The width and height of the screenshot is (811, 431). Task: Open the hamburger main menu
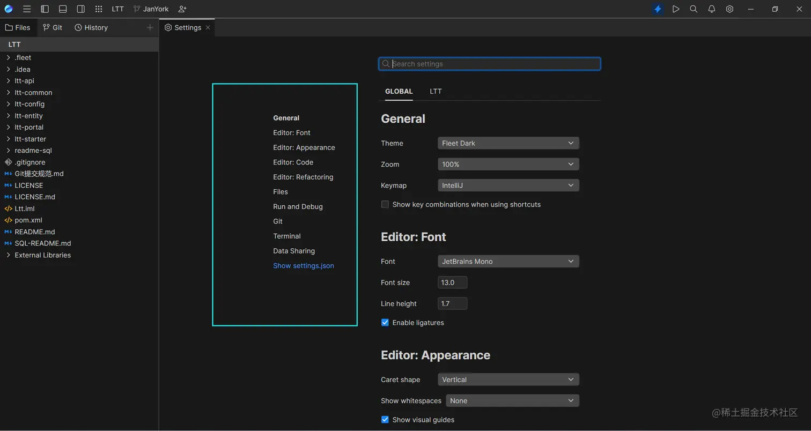point(27,9)
